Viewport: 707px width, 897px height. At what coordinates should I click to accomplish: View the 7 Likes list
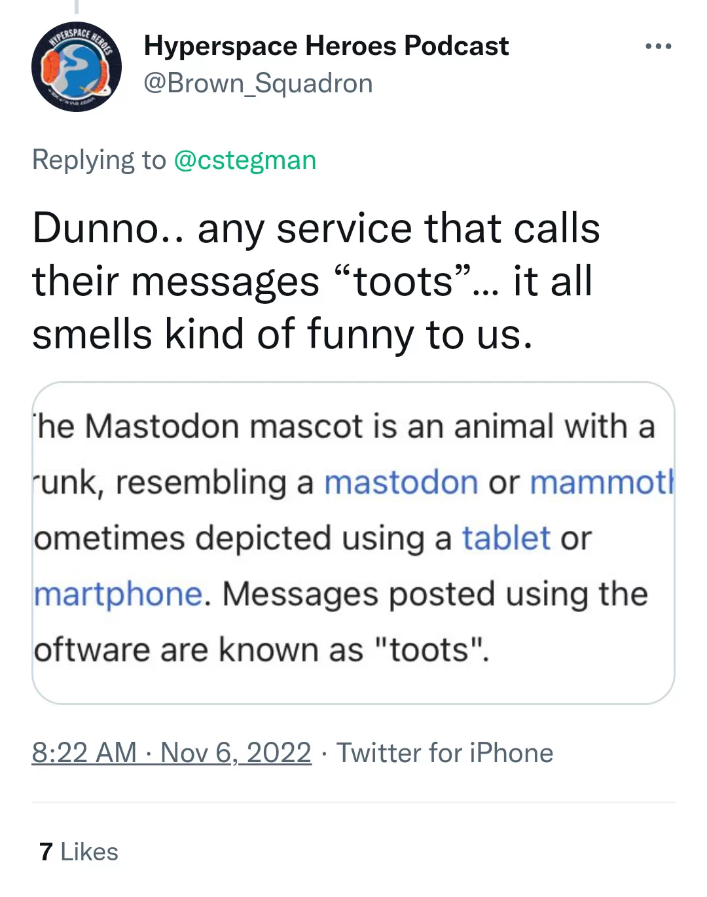(79, 852)
